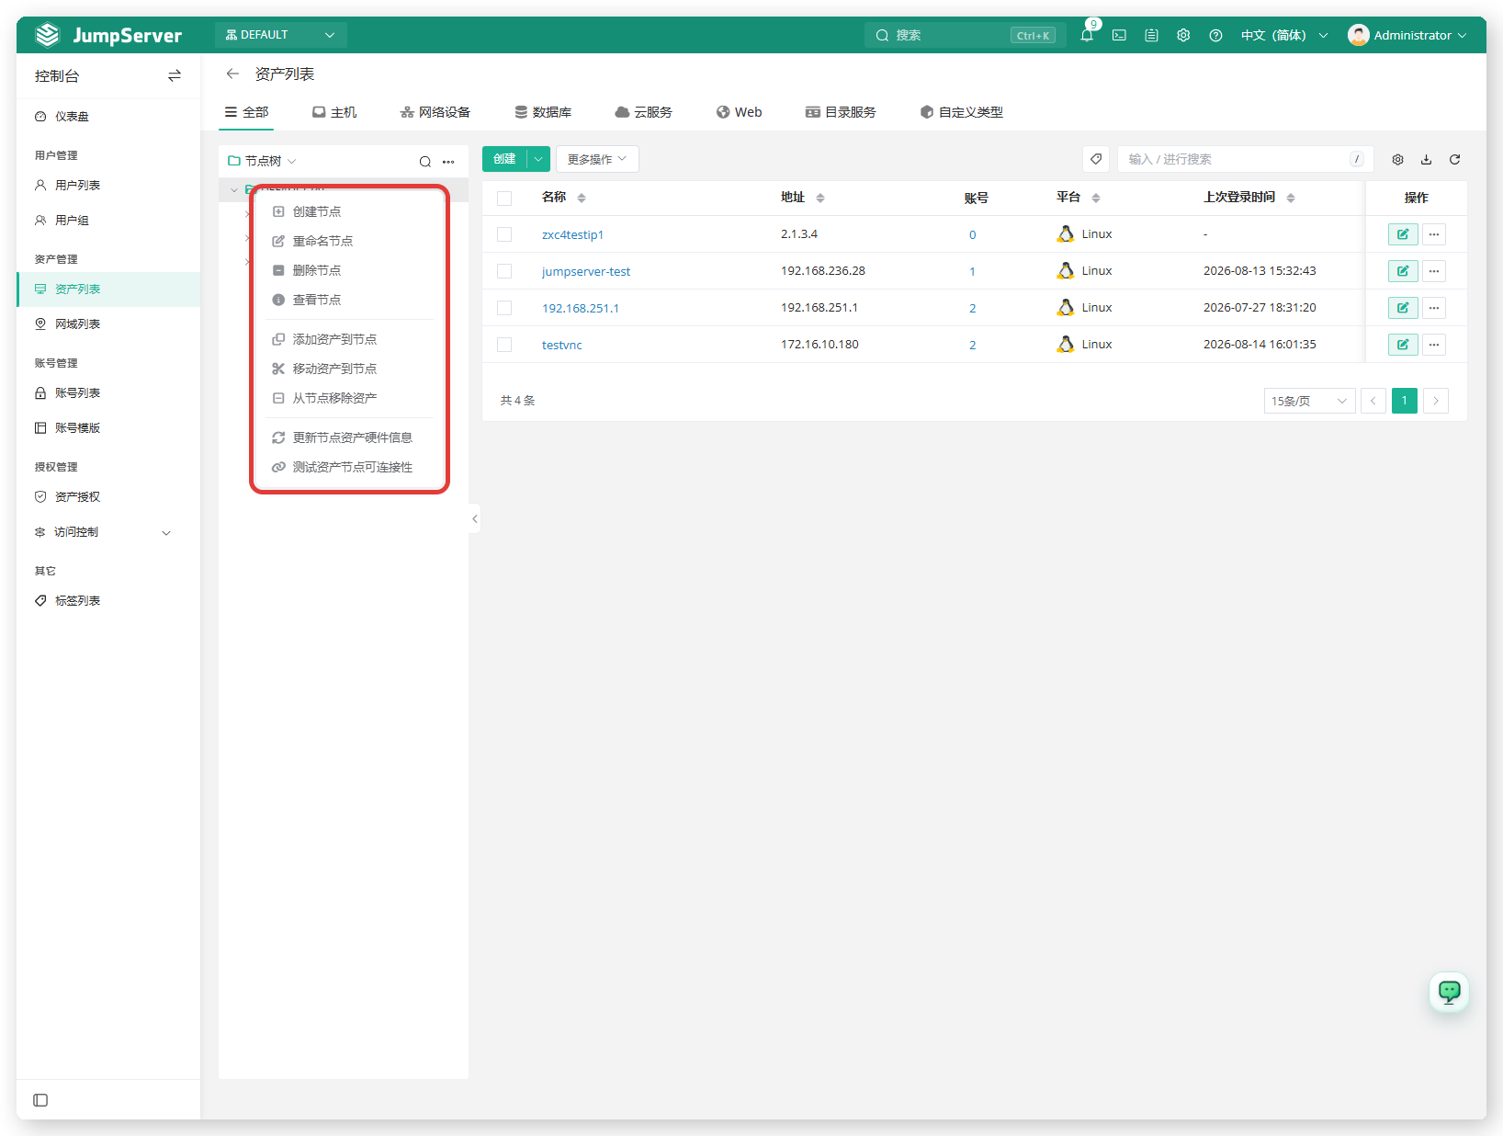Open the help question mark icon
The width and height of the screenshot is (1503, 1136).
click(x=1215, y=35)
